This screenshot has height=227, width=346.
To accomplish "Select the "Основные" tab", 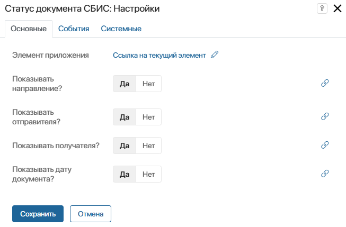I will [29, 29].
